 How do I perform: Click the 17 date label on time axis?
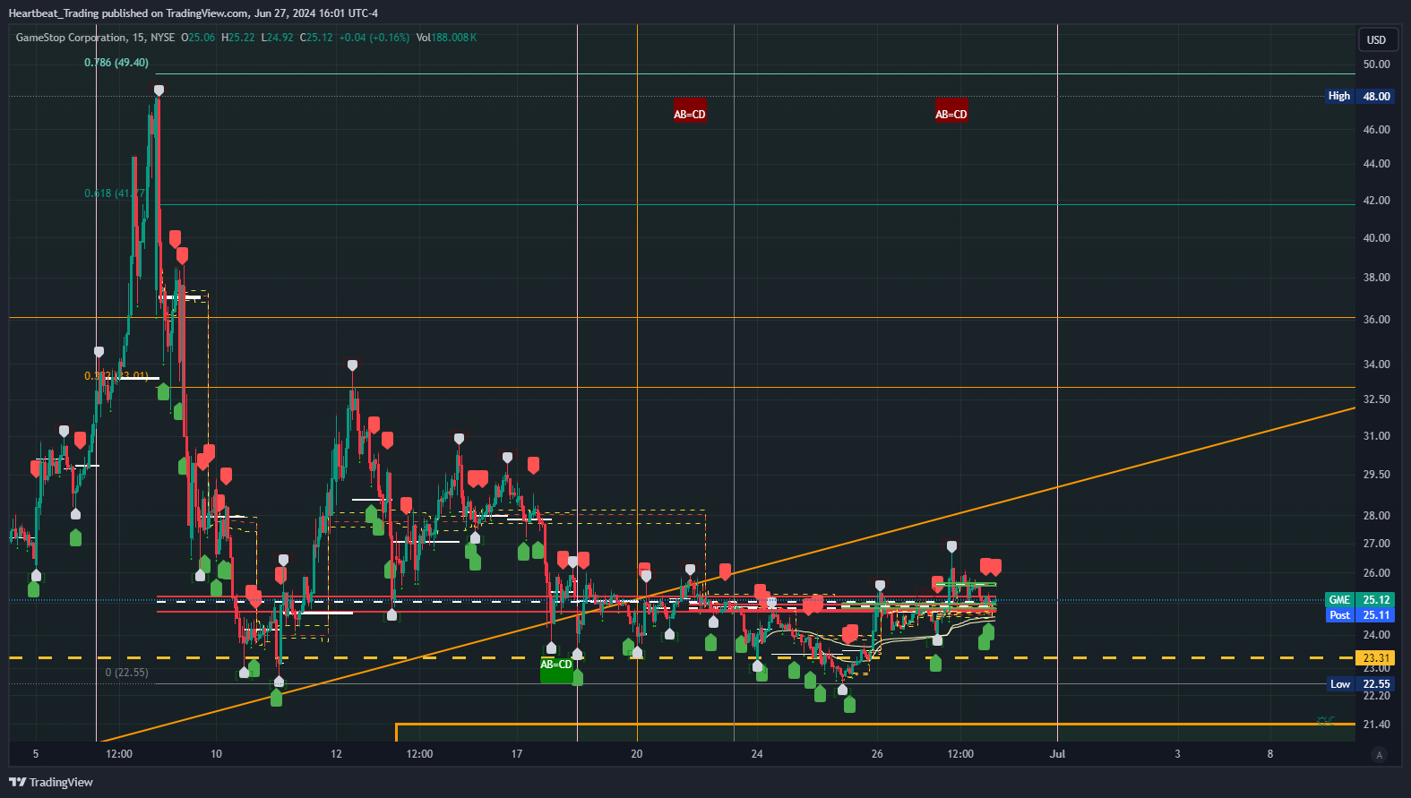pyautogui.click(x=517, y=754)
